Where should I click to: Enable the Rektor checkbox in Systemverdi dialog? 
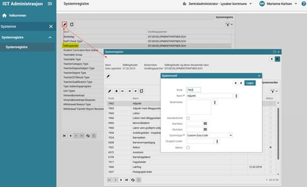click(188, 148)
